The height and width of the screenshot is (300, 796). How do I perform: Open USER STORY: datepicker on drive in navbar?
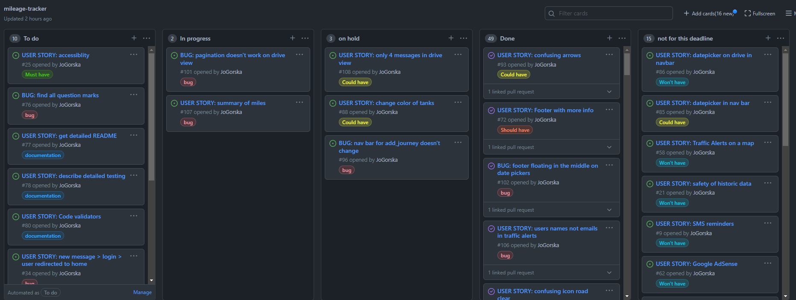coord(704,59)
